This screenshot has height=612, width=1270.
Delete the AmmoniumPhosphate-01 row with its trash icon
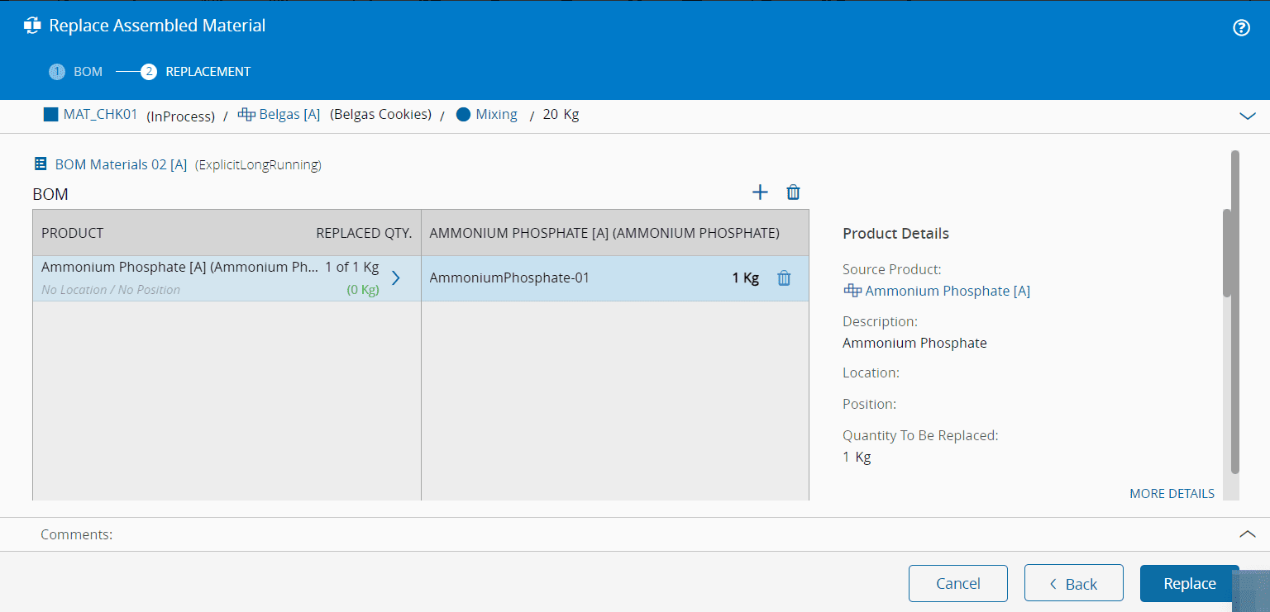coord(784,278)
